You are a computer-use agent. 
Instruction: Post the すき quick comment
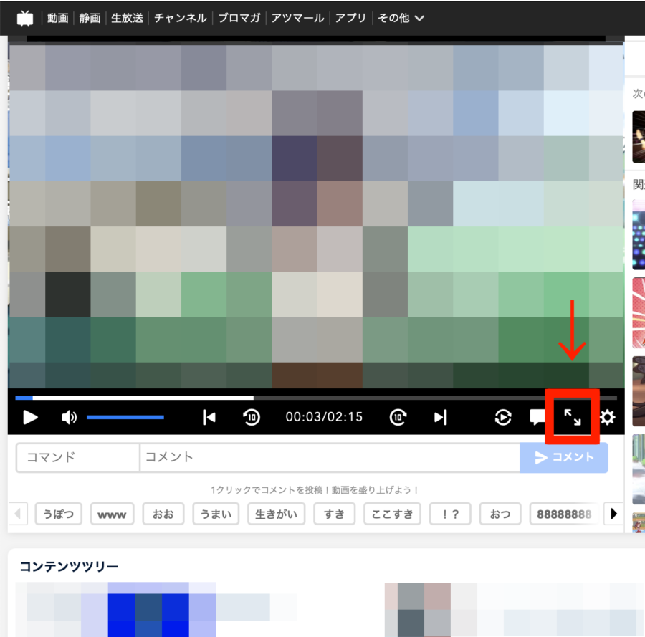334,514
